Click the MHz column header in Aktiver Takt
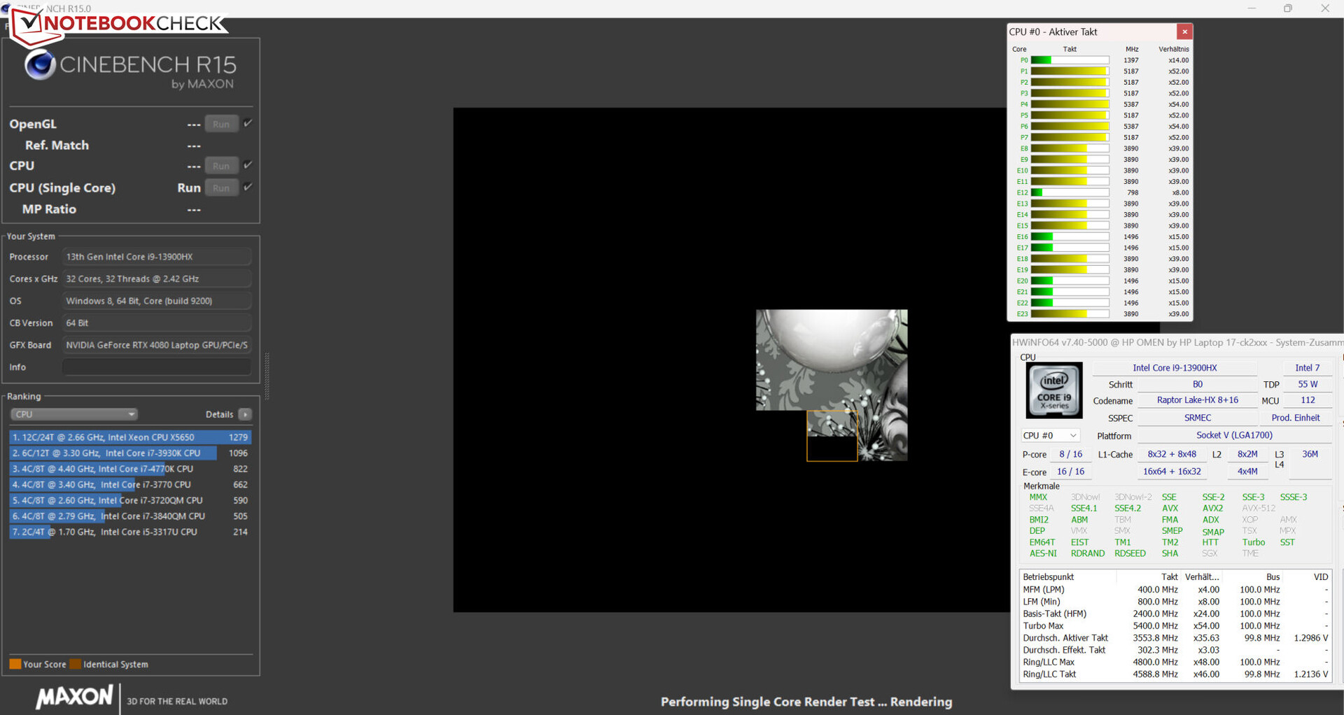This screenshot has width=1344, height=715. tap(1132, 49)
